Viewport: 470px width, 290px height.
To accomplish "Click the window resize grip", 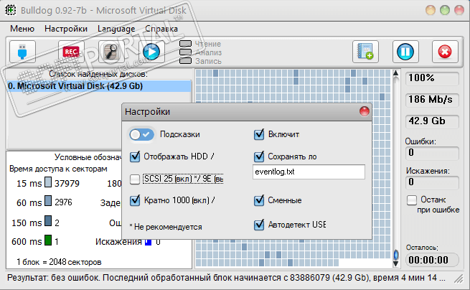I will 459,279.
